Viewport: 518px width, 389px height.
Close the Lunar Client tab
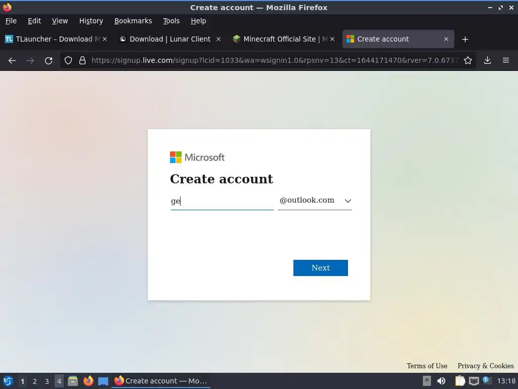click(x=219, y=39)
